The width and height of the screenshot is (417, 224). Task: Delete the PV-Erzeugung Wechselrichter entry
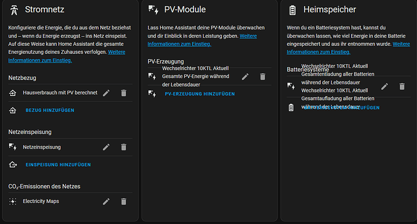pos(263,77)
